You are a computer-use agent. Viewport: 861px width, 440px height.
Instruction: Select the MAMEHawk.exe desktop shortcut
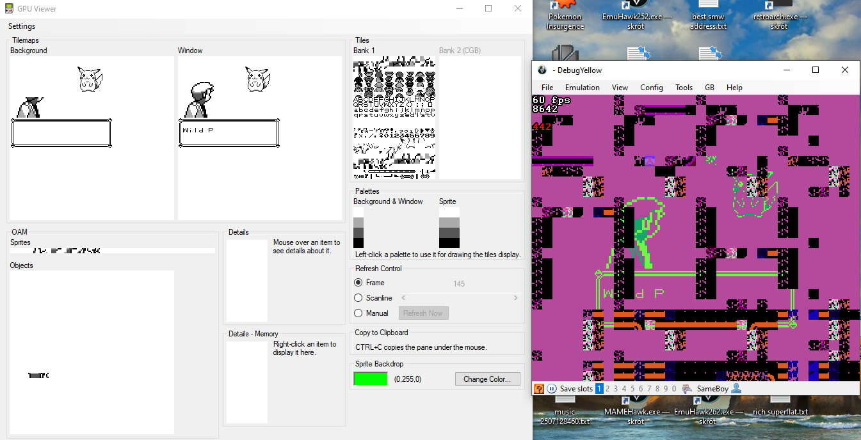pos(636,412)
